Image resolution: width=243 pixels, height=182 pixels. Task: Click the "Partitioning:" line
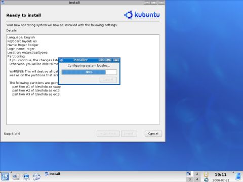point(16,56)
